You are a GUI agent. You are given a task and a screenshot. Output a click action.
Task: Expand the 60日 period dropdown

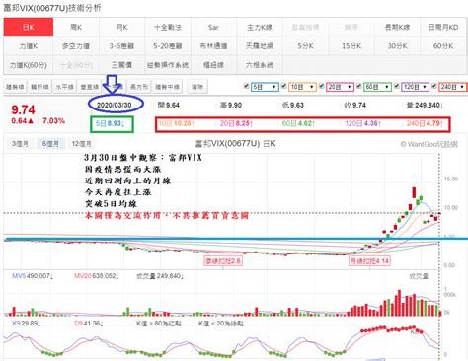point(377,87)
